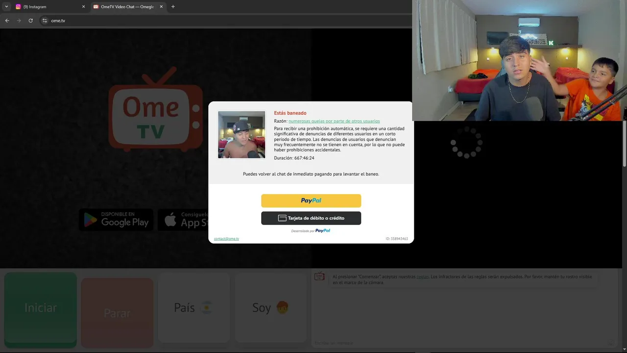Click the OmeTV chat message avatar icon
The image size is (627, 353).
(x=319, y=277)
